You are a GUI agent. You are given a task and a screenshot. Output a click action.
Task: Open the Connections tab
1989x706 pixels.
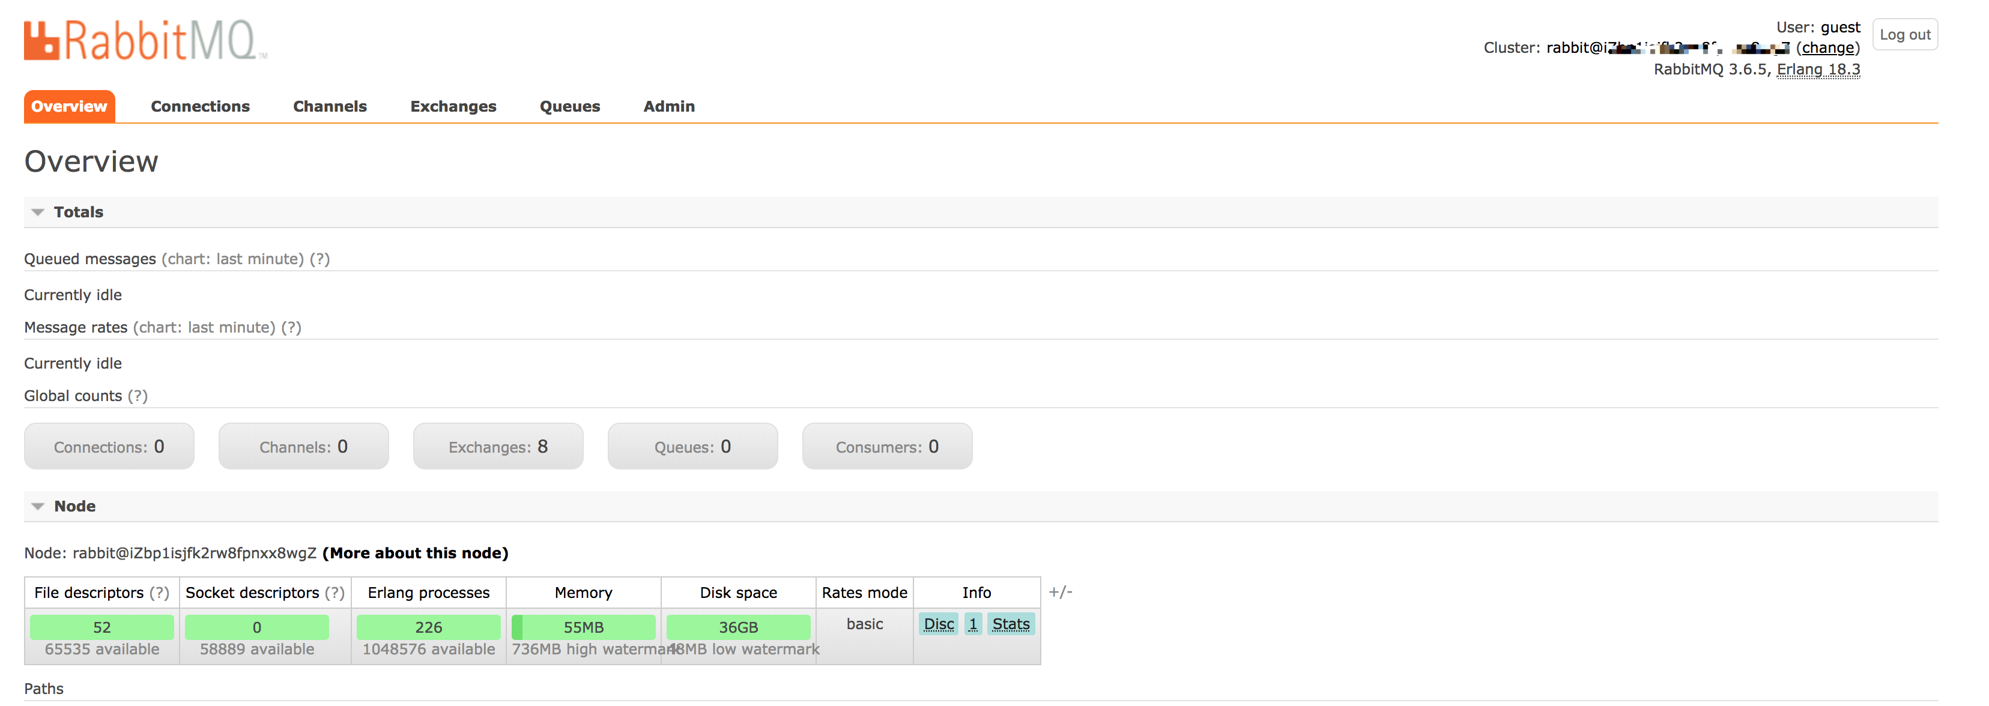coord(200,106)
